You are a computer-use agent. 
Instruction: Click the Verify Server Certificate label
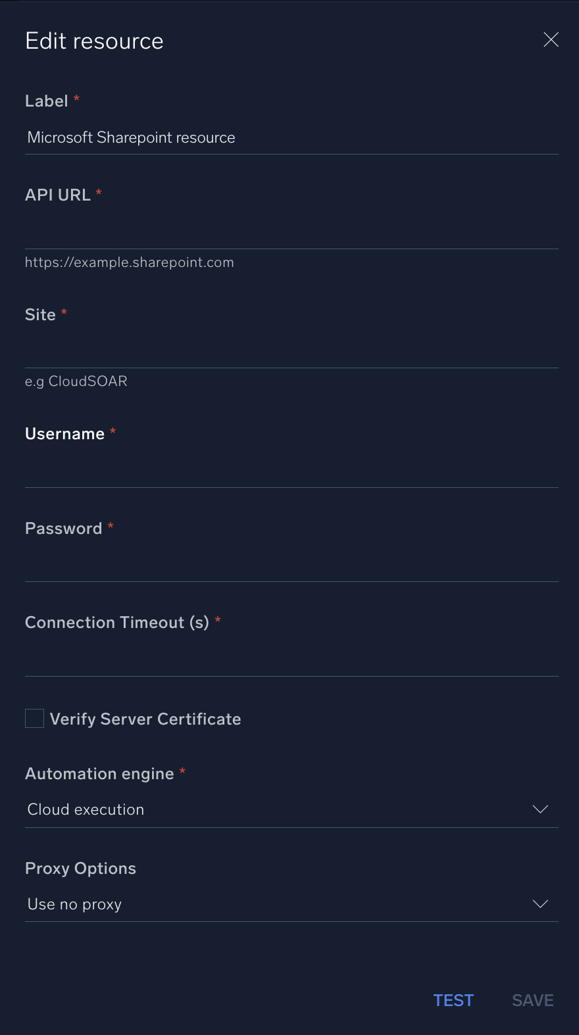pos(145,719)
